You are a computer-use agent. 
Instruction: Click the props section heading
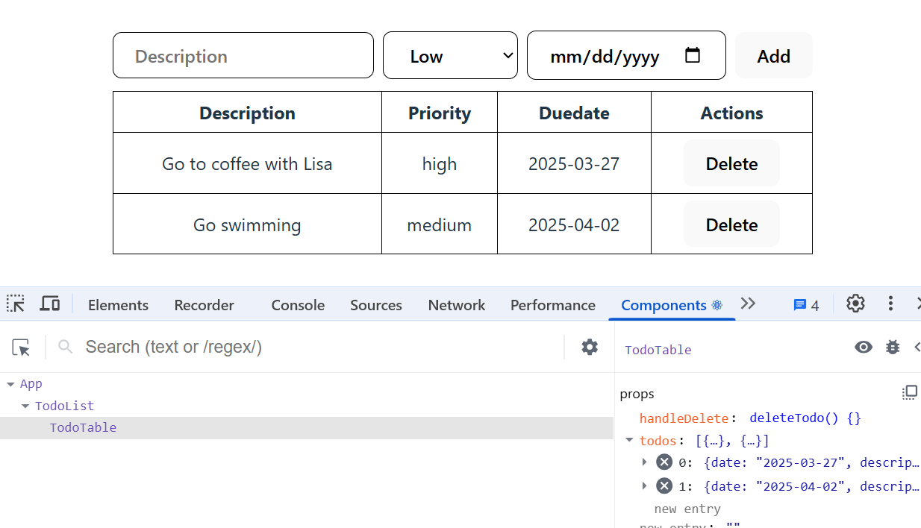click(x=637, y=394)
